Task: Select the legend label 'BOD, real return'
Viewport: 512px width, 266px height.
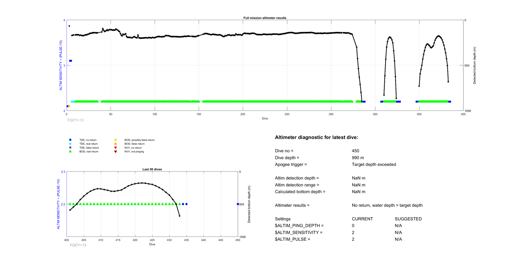Action: pyautogui.click(x=89, y=152)
